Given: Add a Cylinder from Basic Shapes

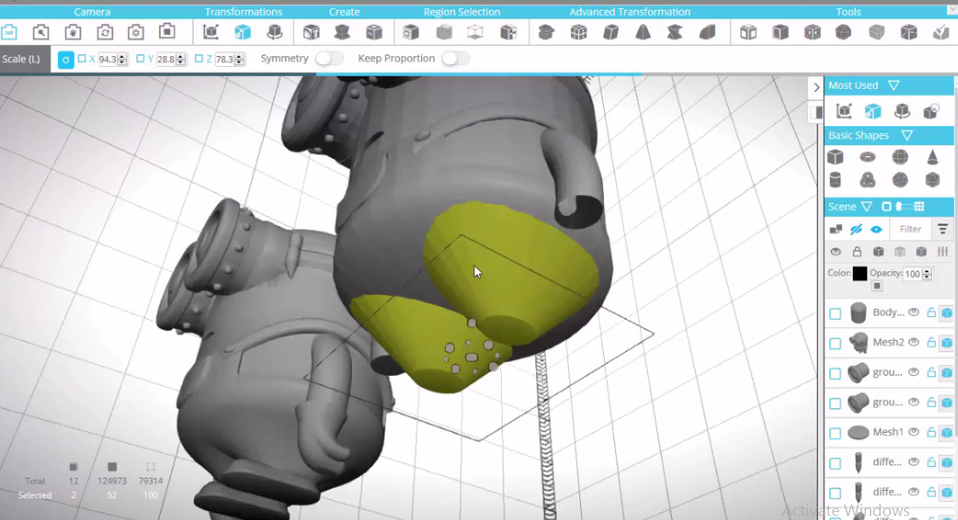Looking at the screenshot, I should pyautogui.click(x=836, y=180).
